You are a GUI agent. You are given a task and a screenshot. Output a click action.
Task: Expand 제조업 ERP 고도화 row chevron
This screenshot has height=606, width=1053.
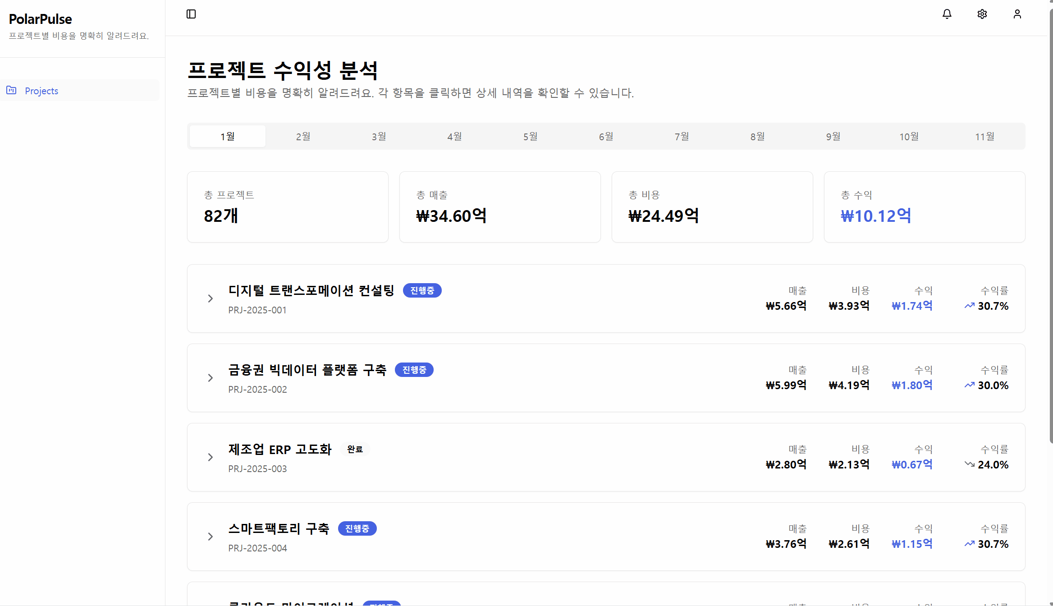coord(210,457)
